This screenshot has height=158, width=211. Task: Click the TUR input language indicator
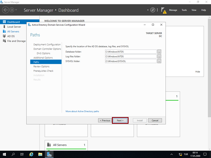click(186, 154)
